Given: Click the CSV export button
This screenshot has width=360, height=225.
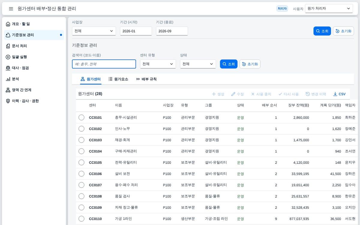Looking at the screenshot, I should [x=339, y=94].
